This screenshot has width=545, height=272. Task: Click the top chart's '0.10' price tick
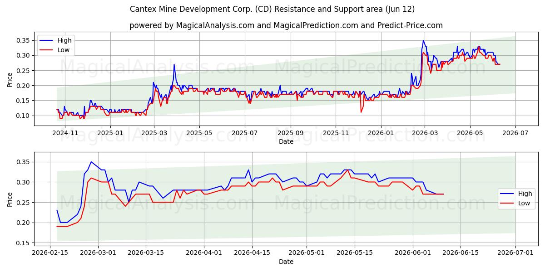pyautogui.click(x=24, y=116)
